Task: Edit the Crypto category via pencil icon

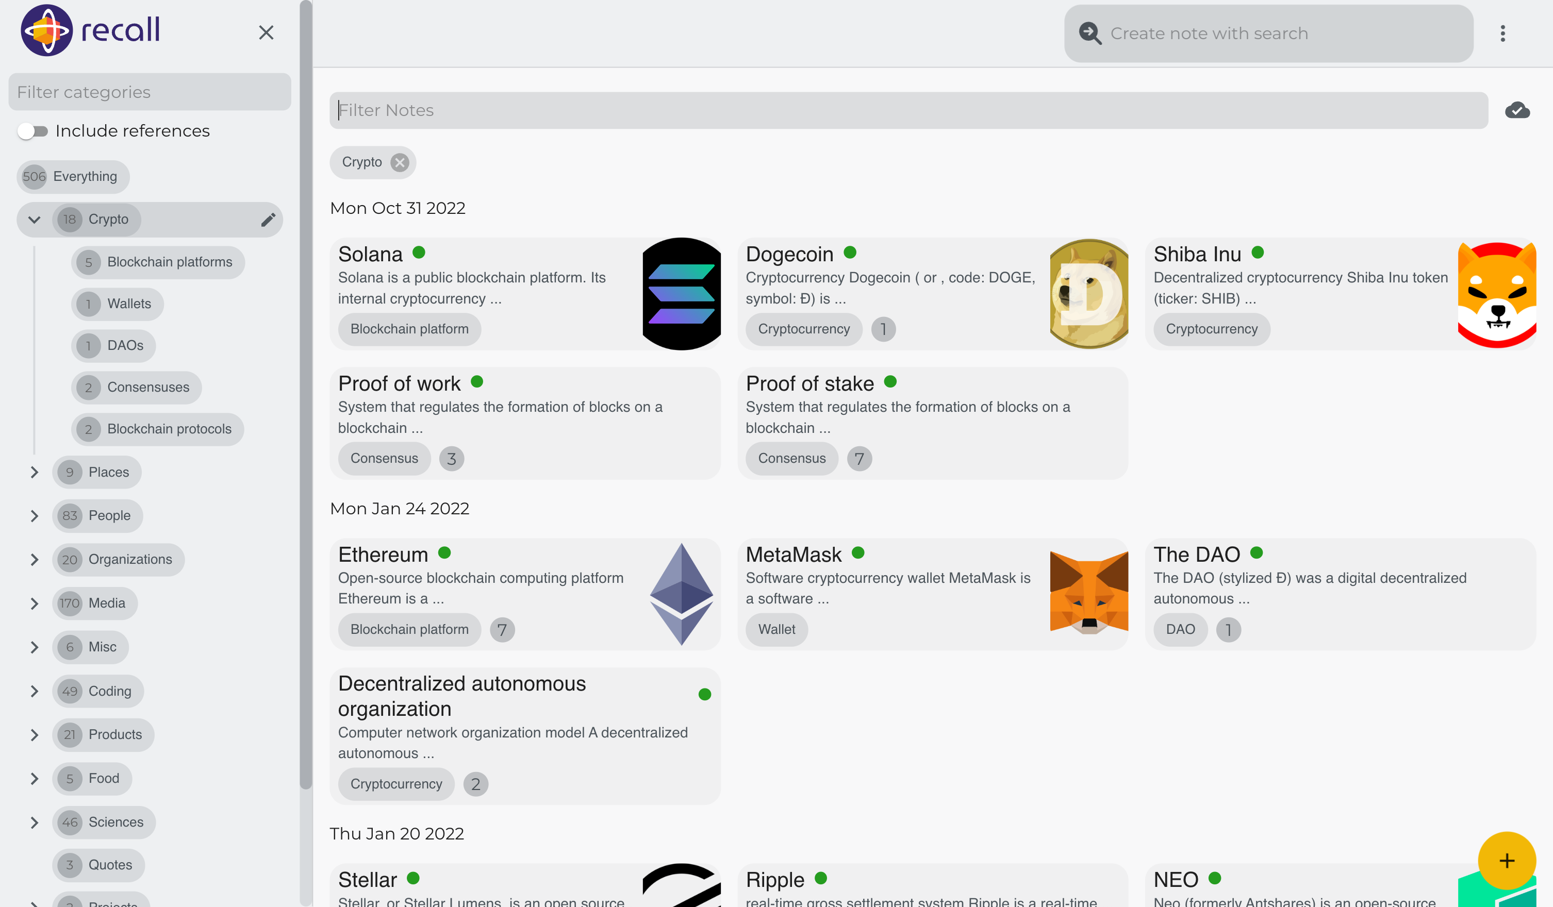Action: point(268,220)
